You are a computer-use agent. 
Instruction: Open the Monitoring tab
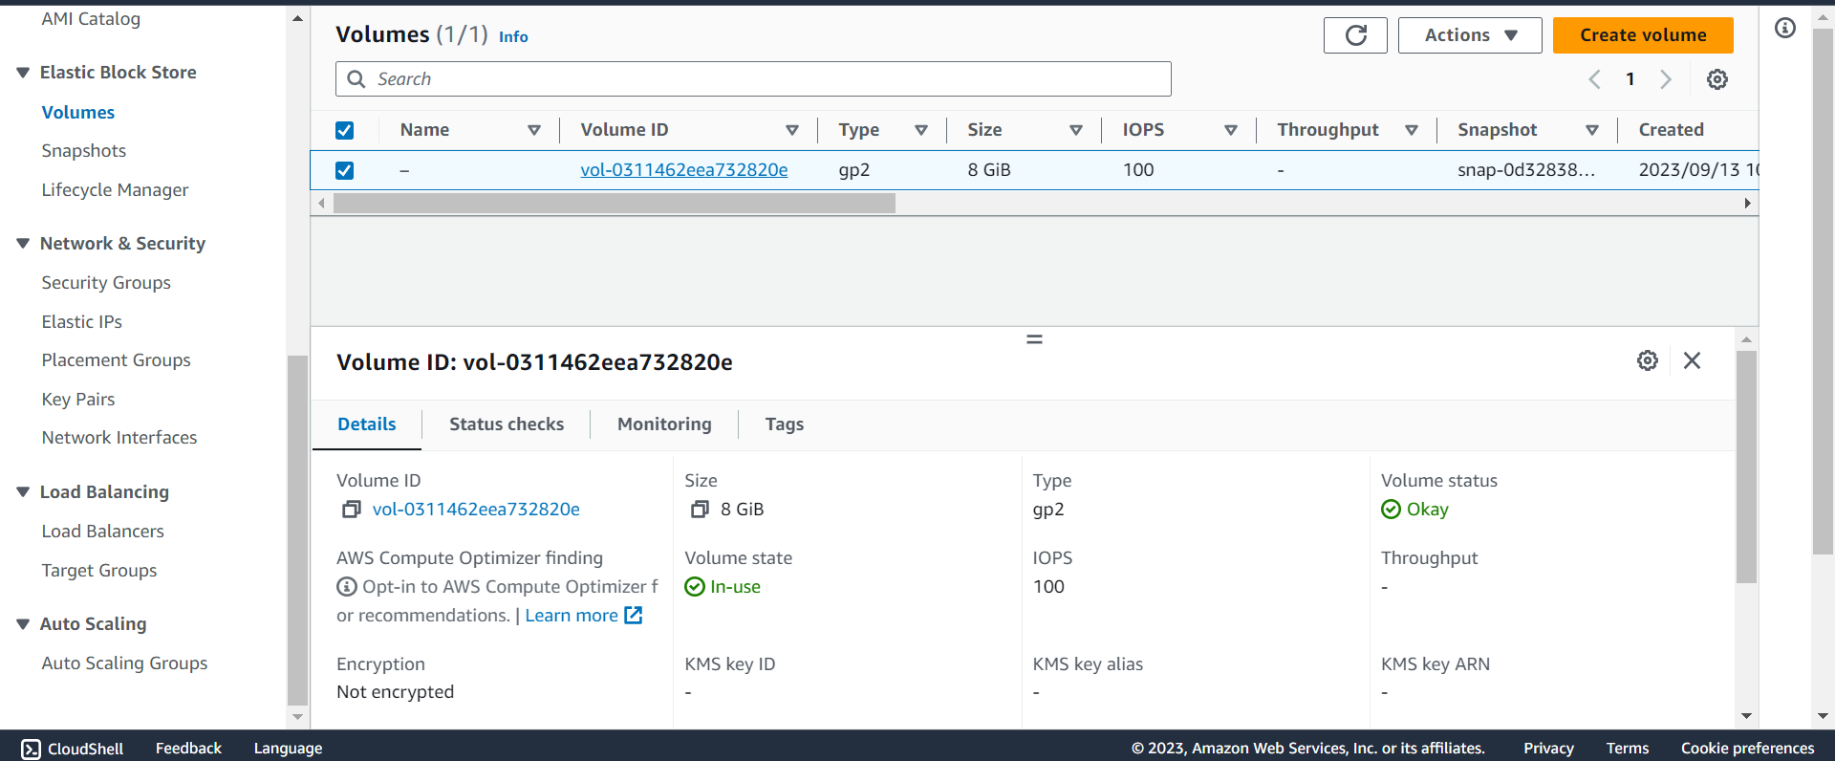pos(664,424)
